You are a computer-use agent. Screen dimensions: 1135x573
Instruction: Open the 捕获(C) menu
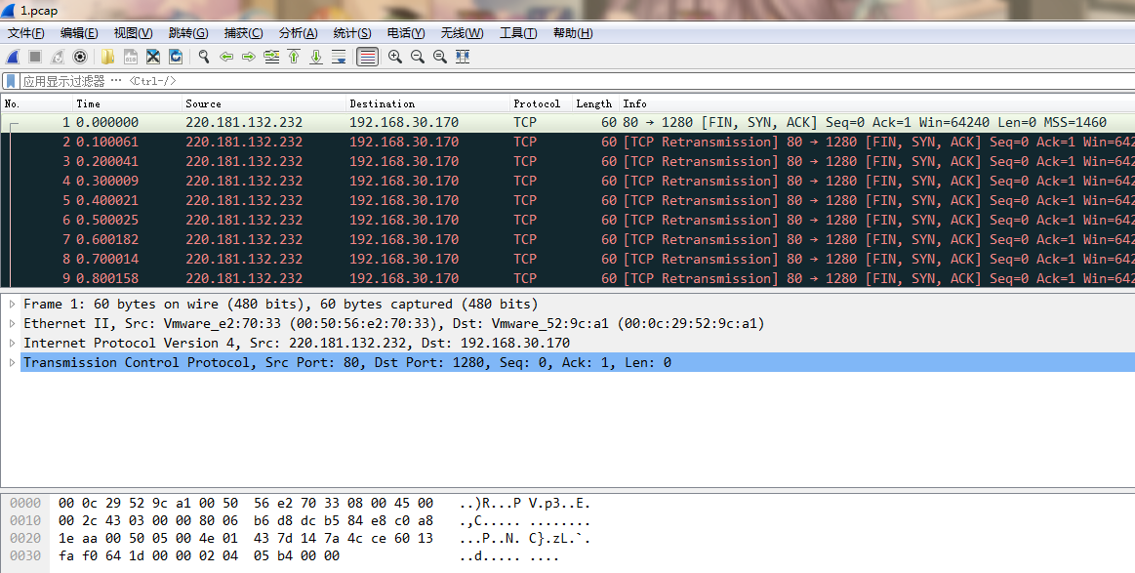(x=243, y=32)
